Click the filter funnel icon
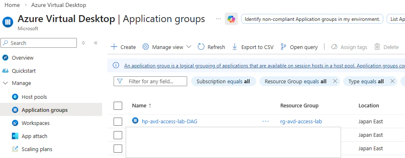 (x=120, y=81)
